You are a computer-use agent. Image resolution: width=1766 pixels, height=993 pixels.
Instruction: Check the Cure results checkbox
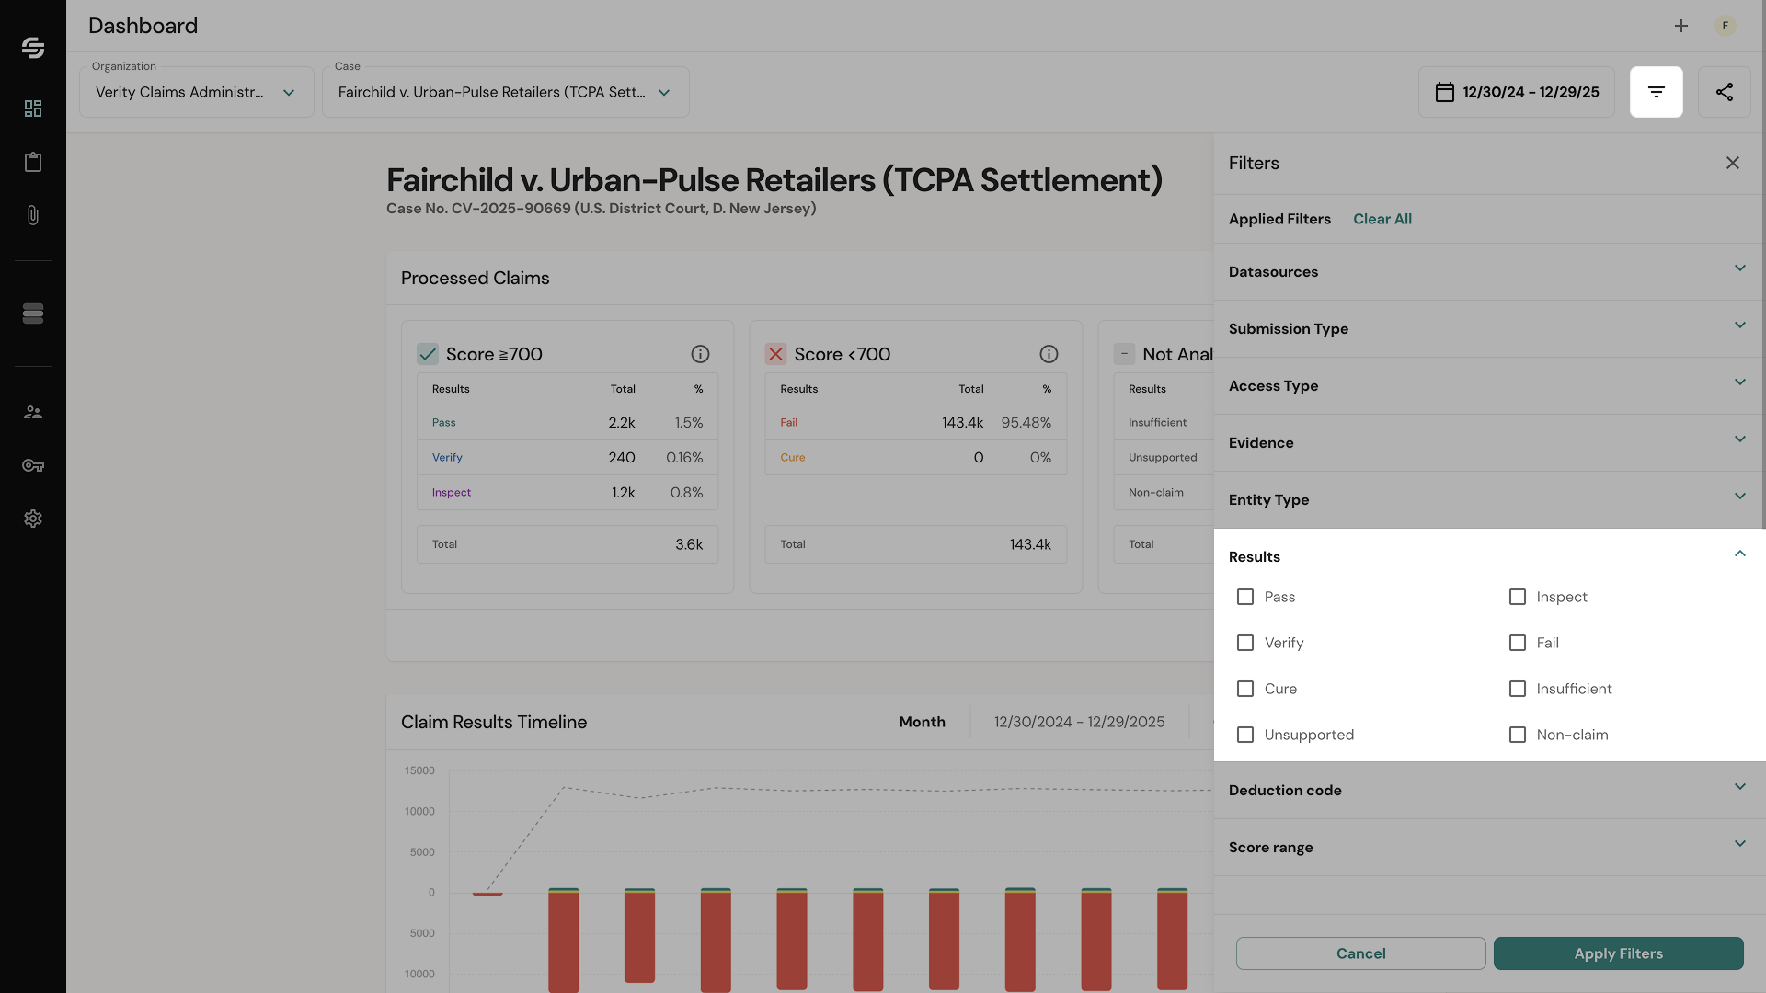1245,689
